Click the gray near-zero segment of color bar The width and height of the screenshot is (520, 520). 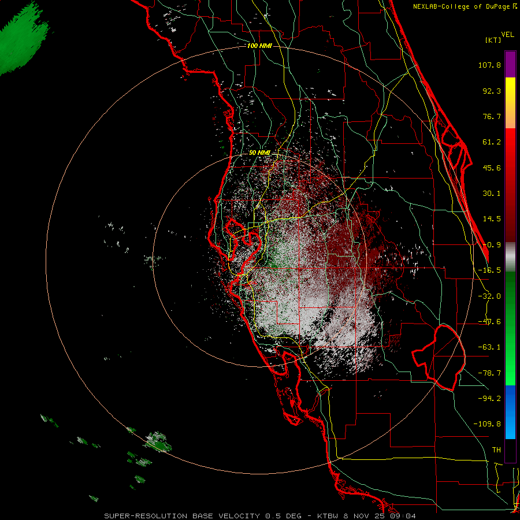[510, 257]
